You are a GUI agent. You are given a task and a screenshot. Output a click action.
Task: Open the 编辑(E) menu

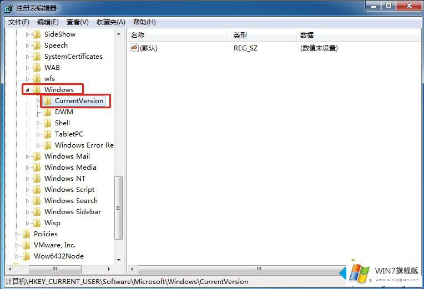tap(48, 22)
